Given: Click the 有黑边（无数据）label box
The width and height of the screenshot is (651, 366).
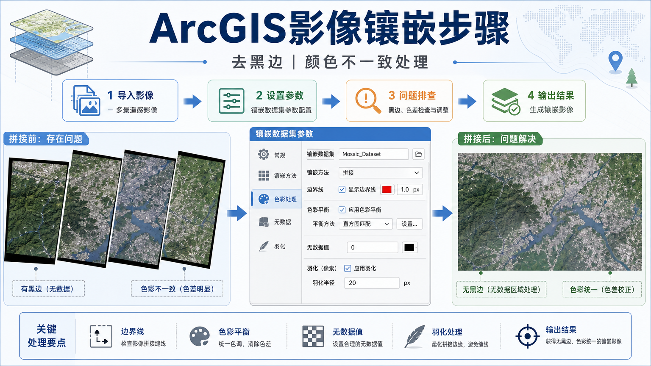Looking at the screenshot, I should (x=48, y=289).
